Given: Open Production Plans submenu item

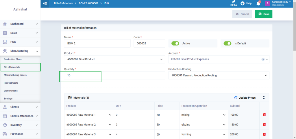Looking at the screenshot, I should 13,59.
